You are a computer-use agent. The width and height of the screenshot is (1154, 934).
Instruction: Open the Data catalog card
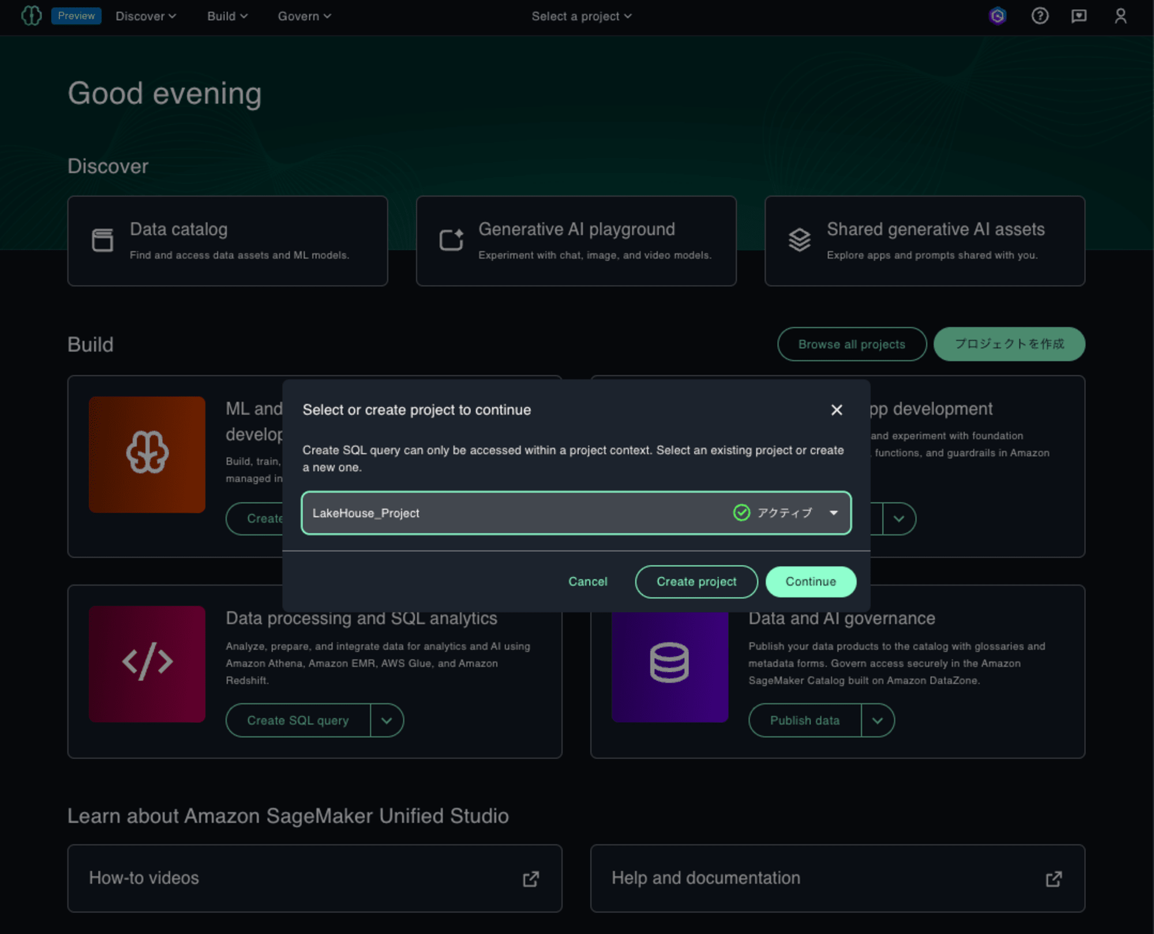click(x=227, y=241)
